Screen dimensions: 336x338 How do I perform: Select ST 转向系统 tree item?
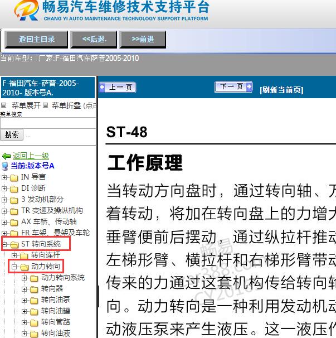[x=41, y=244]
